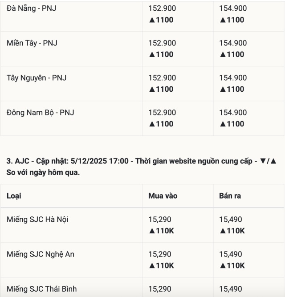
Task: Click the Tây Nguyên - PNJ row label
Action: tap(37, 78)
